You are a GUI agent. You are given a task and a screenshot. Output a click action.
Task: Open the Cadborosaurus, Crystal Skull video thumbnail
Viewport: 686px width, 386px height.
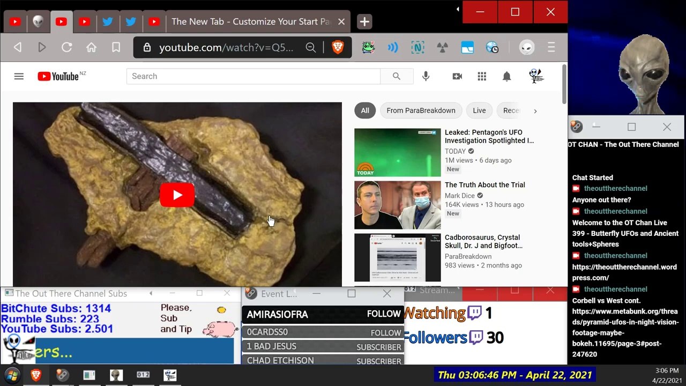398,257
